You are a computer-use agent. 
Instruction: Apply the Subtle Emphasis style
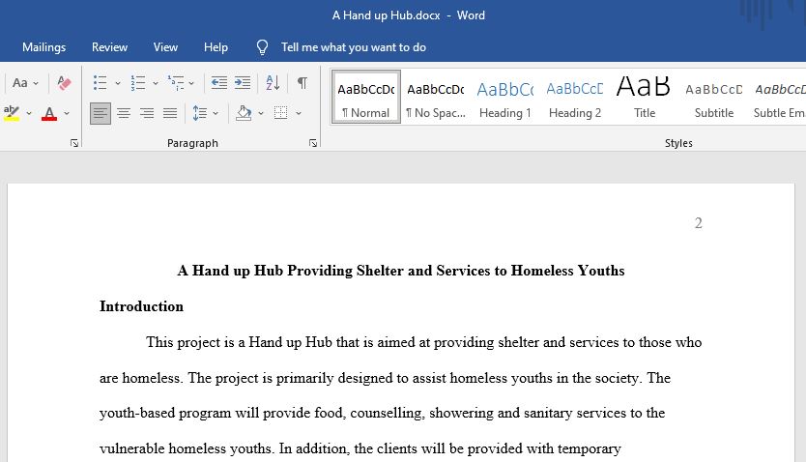click(x=778, y=97)
